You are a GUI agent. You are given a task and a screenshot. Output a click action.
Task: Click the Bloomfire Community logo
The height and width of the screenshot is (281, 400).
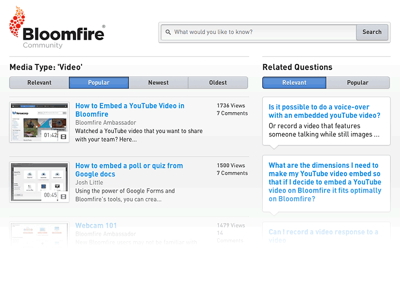[57, 28]
